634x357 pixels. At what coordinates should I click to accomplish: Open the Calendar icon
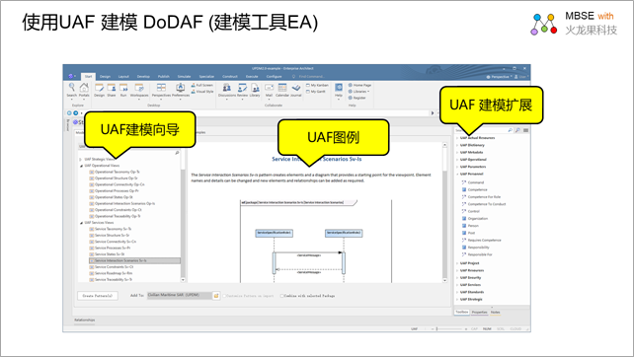coord(282,90)
